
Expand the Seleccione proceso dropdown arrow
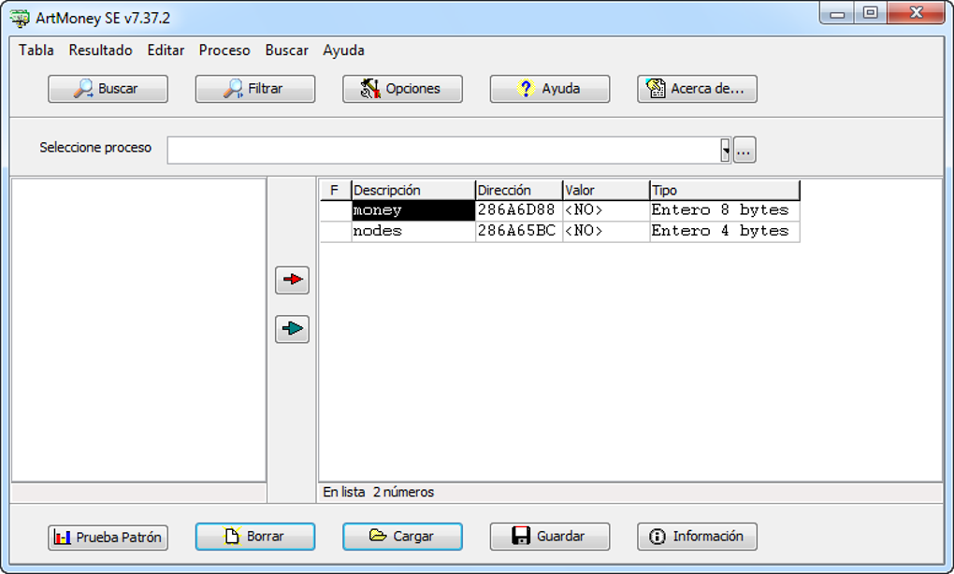[x=725, y=151]
